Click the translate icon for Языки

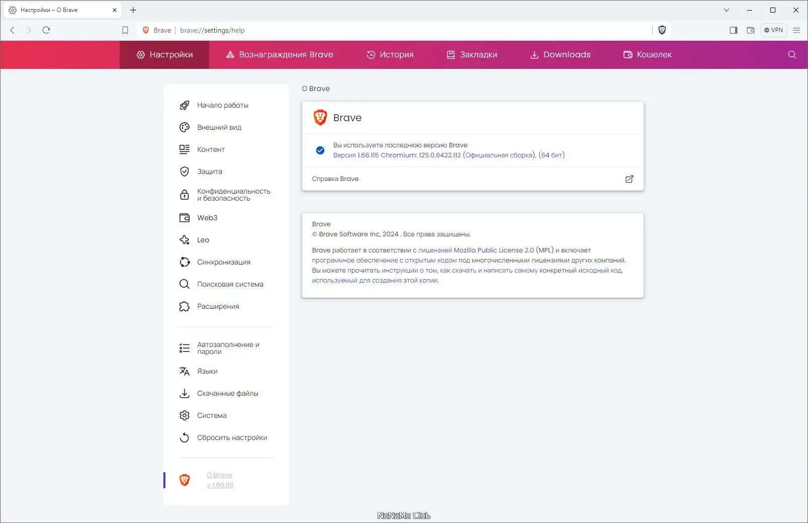coord(185,371)
